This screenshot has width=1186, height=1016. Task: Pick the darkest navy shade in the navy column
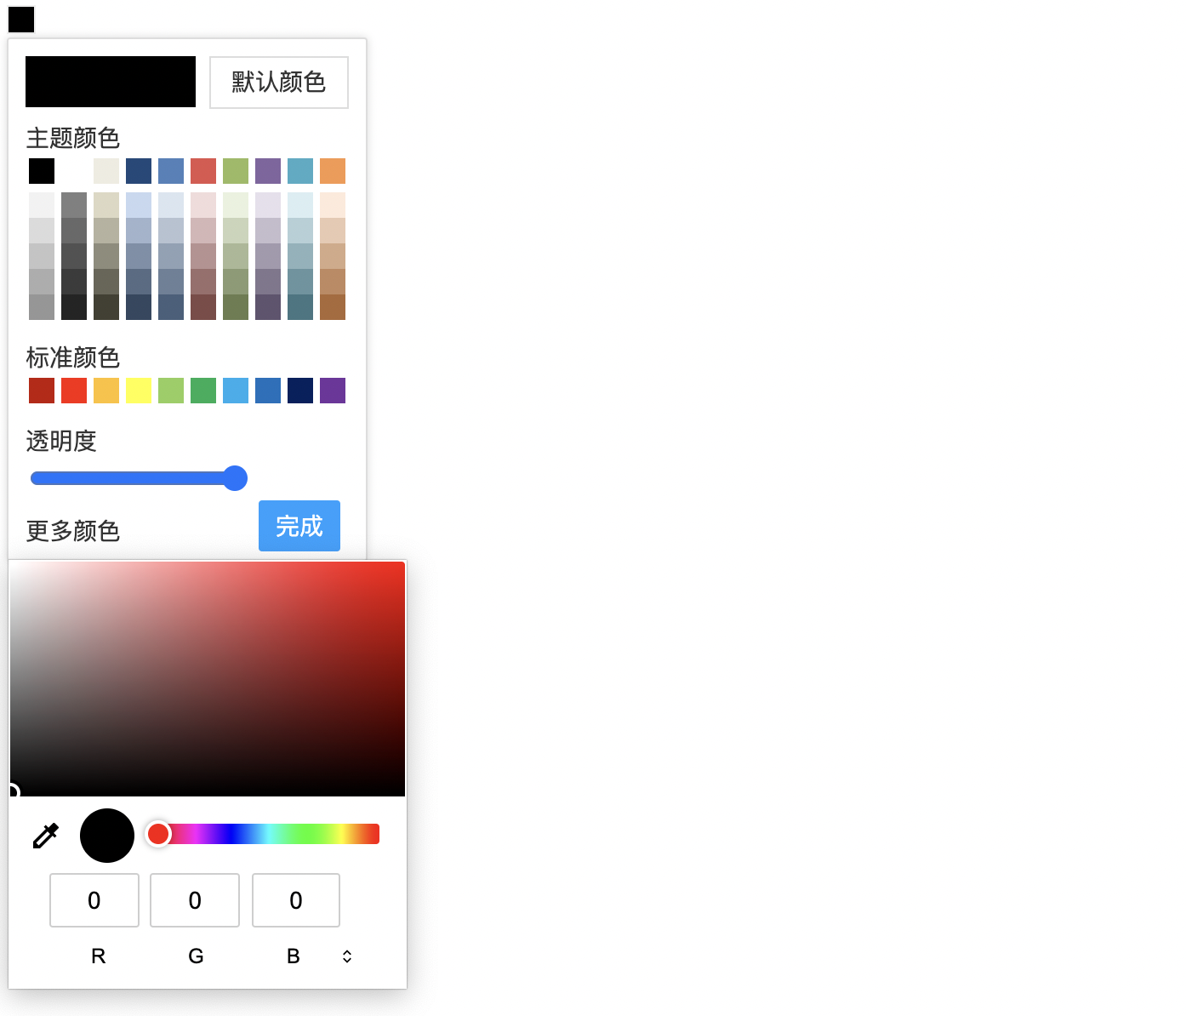pos(139,307)
